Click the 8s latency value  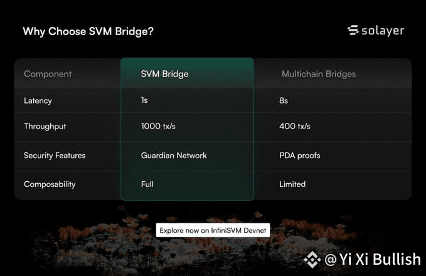(x=284, y=100)
